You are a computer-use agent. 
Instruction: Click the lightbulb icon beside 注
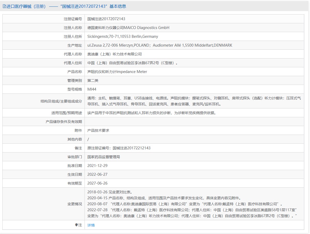tap(77, 225)
